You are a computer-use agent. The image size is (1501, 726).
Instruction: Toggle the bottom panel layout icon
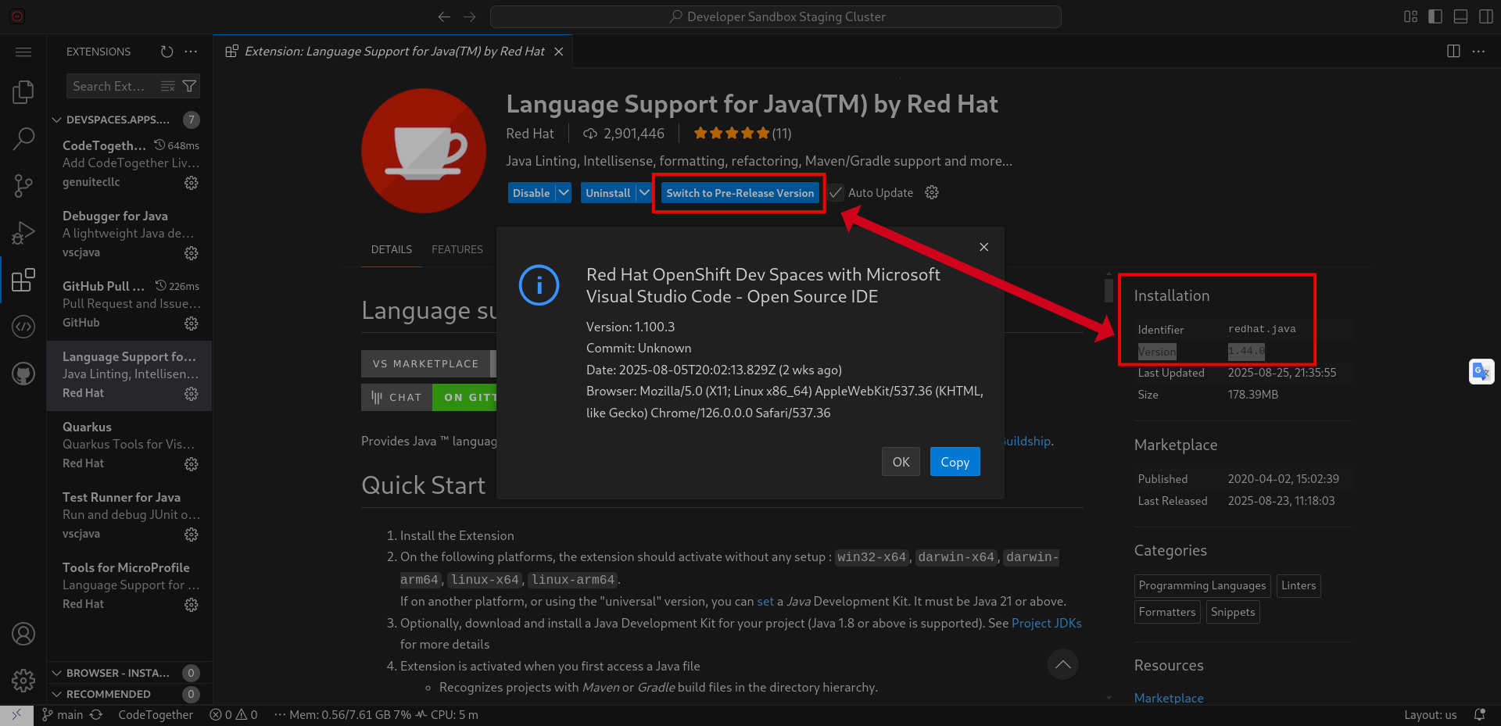coord(1460,16)
